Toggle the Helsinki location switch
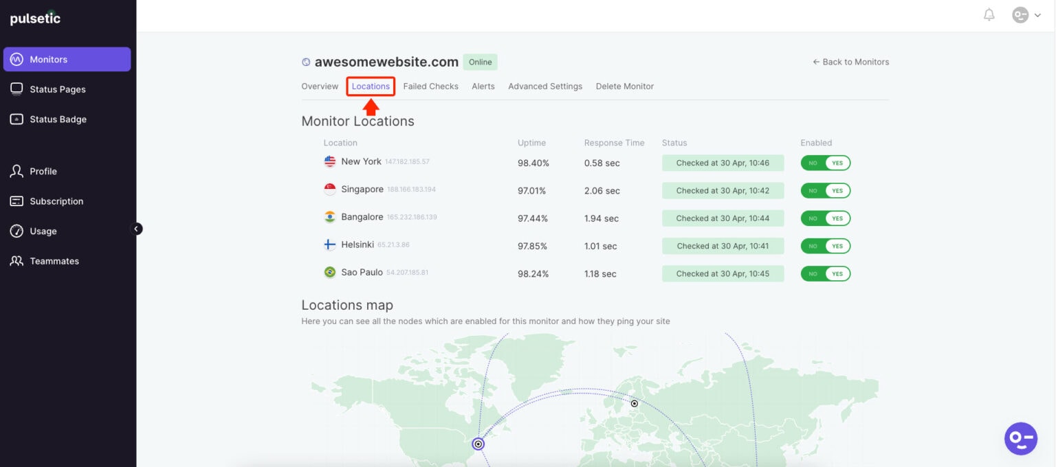 tap(825, 246)
